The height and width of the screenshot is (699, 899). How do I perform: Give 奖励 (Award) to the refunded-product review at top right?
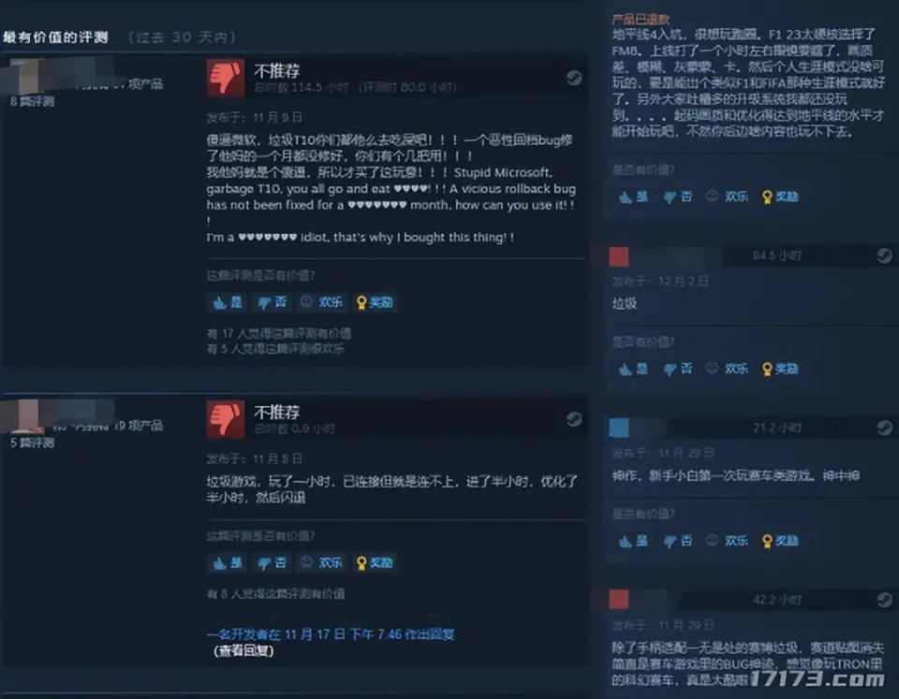(x=780, y=197)
